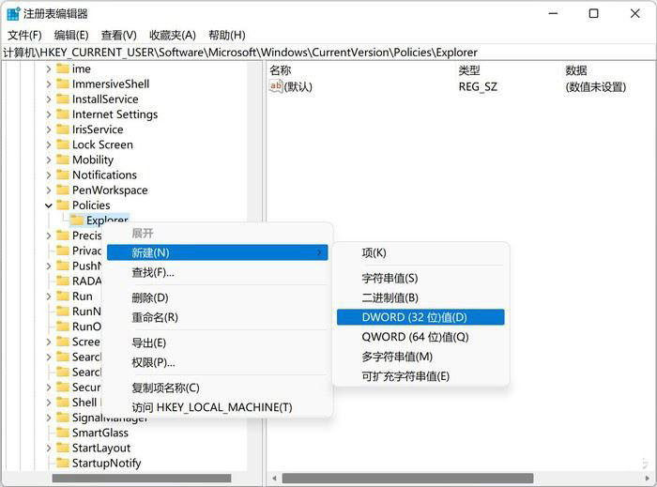Click the left arrow of values pane scrollbar
Screen dimensions: 657x487
point(274,478)
